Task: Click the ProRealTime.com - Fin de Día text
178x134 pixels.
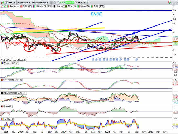Action: (14, 60)
